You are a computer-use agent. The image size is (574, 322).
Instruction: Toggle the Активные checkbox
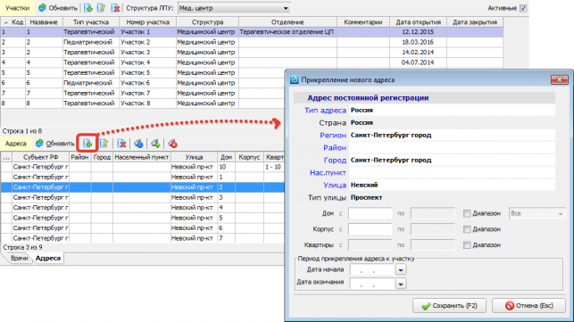click(523, 8)
